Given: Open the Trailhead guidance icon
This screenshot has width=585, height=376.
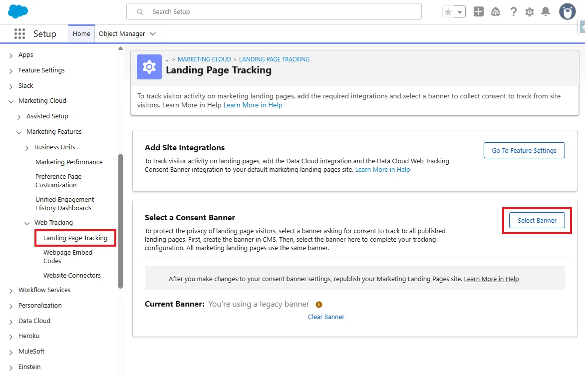Looking at the screenshot, I should (496, 12).
